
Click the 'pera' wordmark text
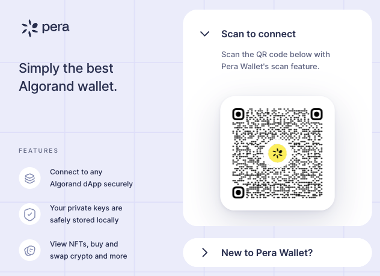pos(55,28)
